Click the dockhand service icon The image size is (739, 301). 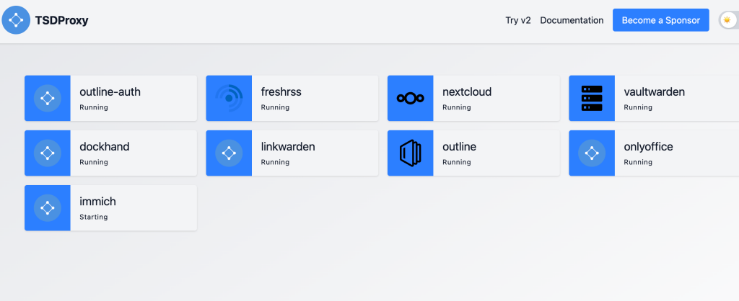click(x=48, y=153)
